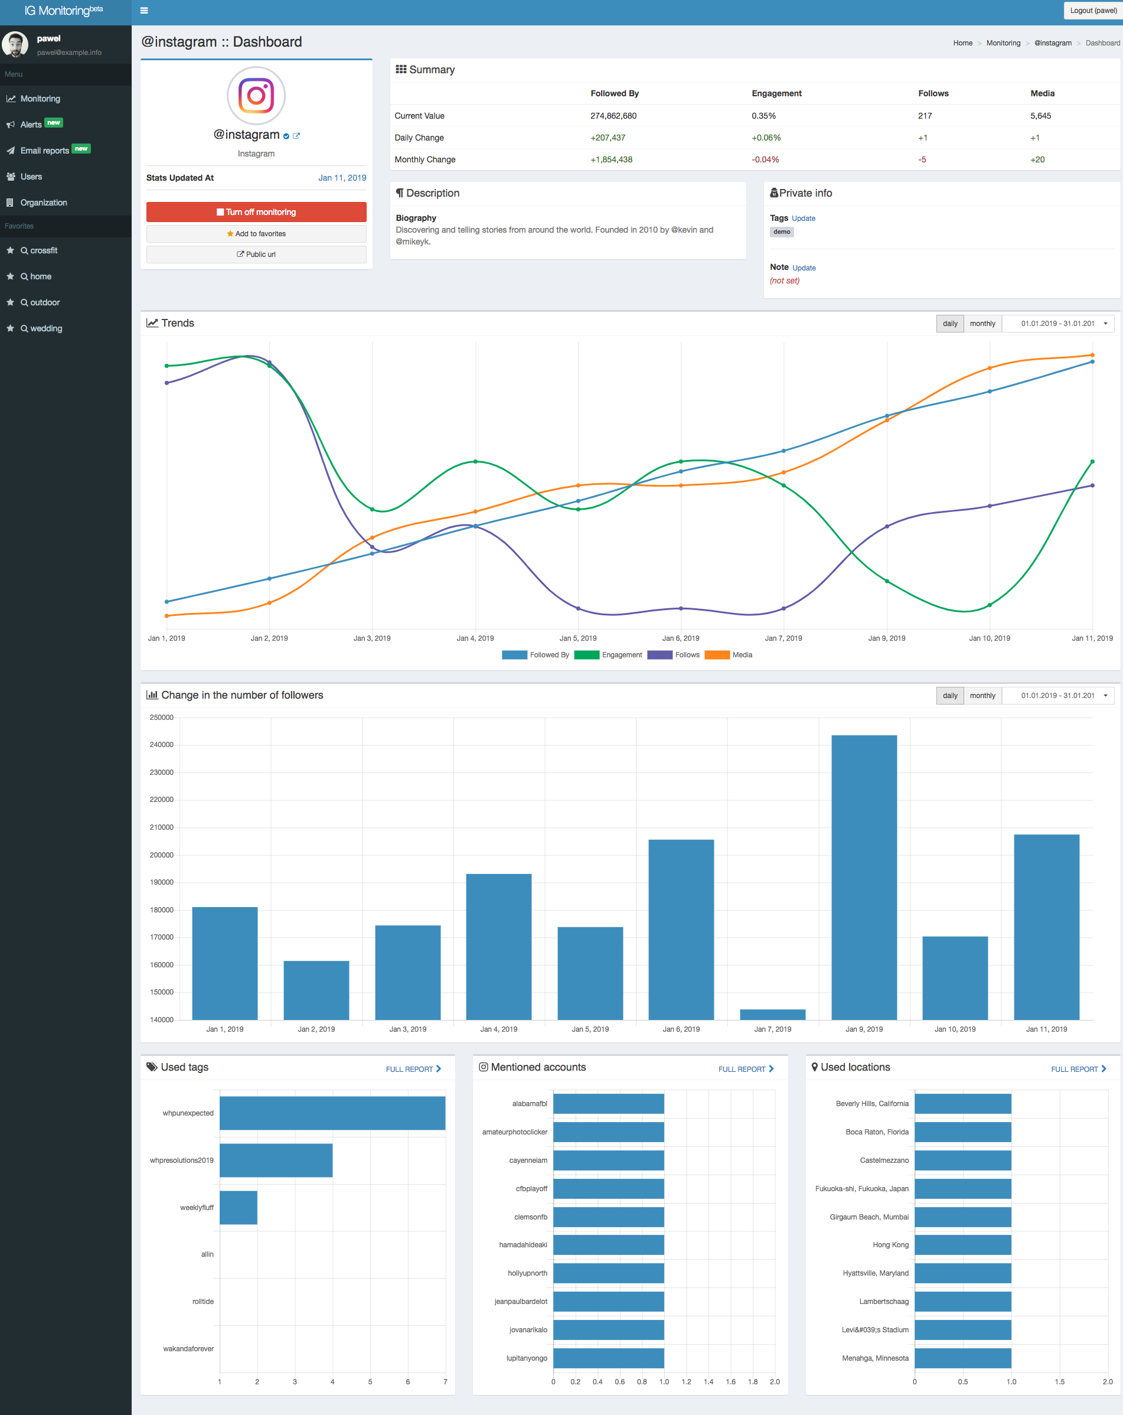Toggle the Engagement legend swatch
The image size is (1123, 1415).
coord(587,655)
